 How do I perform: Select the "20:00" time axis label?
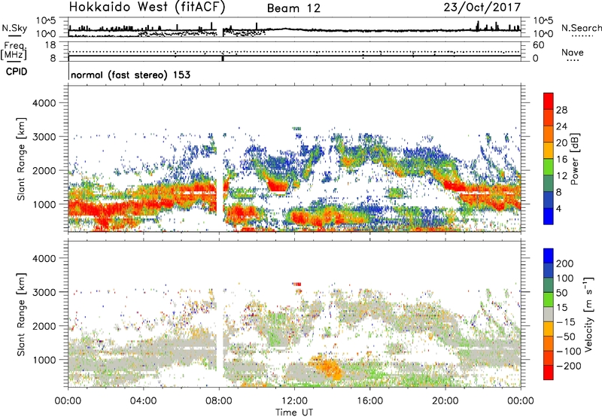click(x=445, y=401)
